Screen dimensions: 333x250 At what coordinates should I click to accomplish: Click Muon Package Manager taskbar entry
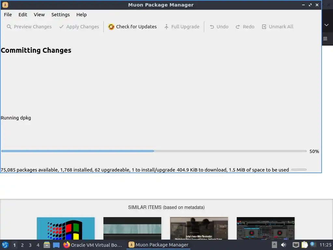tap(158, 245)
